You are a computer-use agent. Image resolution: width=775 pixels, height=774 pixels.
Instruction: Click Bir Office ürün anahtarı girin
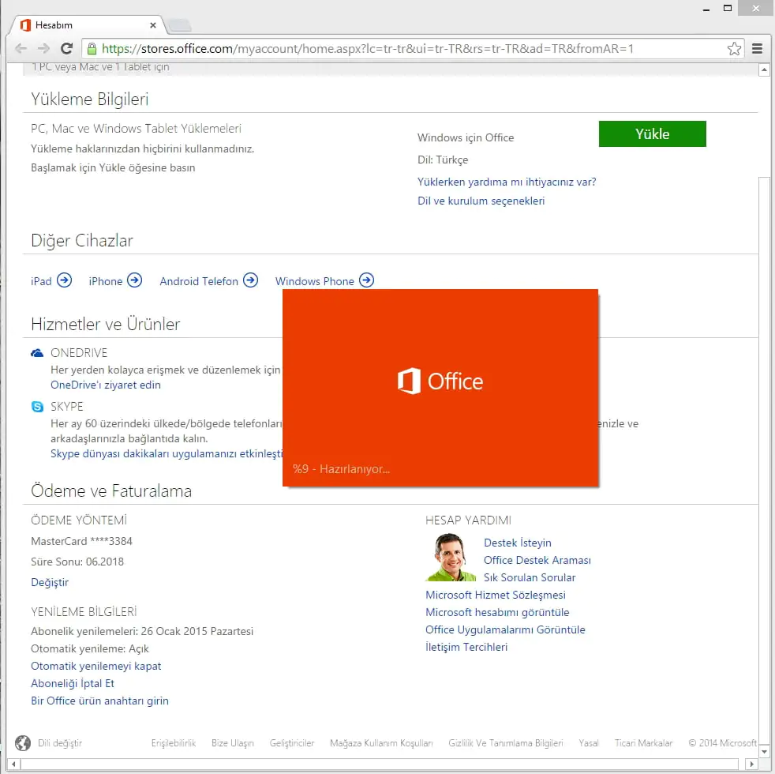[99, 701]
